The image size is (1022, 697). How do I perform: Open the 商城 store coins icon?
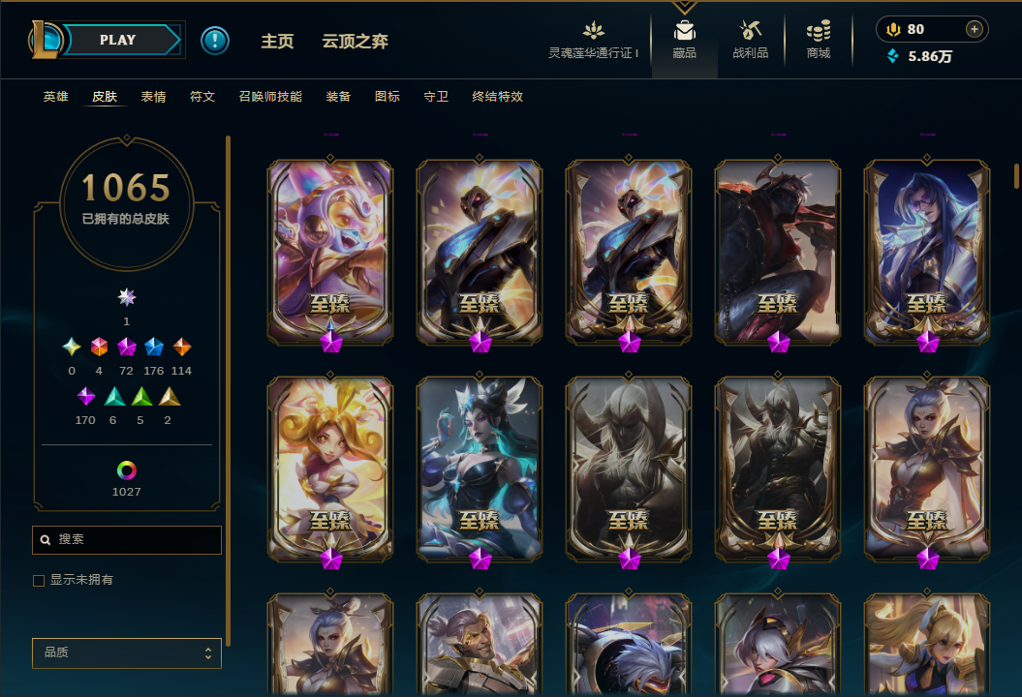tap(818, 31)
